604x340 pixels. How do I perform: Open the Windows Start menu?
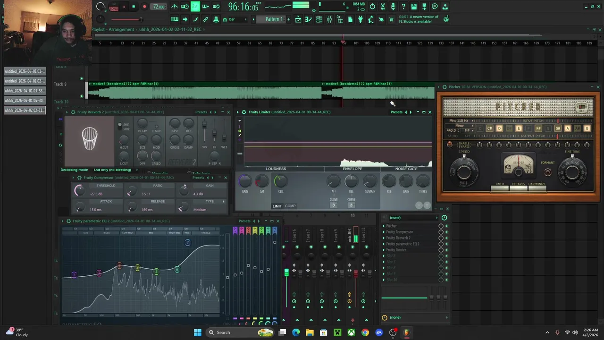point(198,332)
